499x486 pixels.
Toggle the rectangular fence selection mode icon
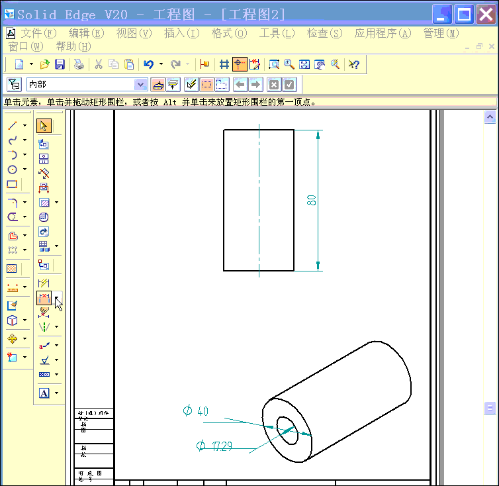[x=207, y=85]
